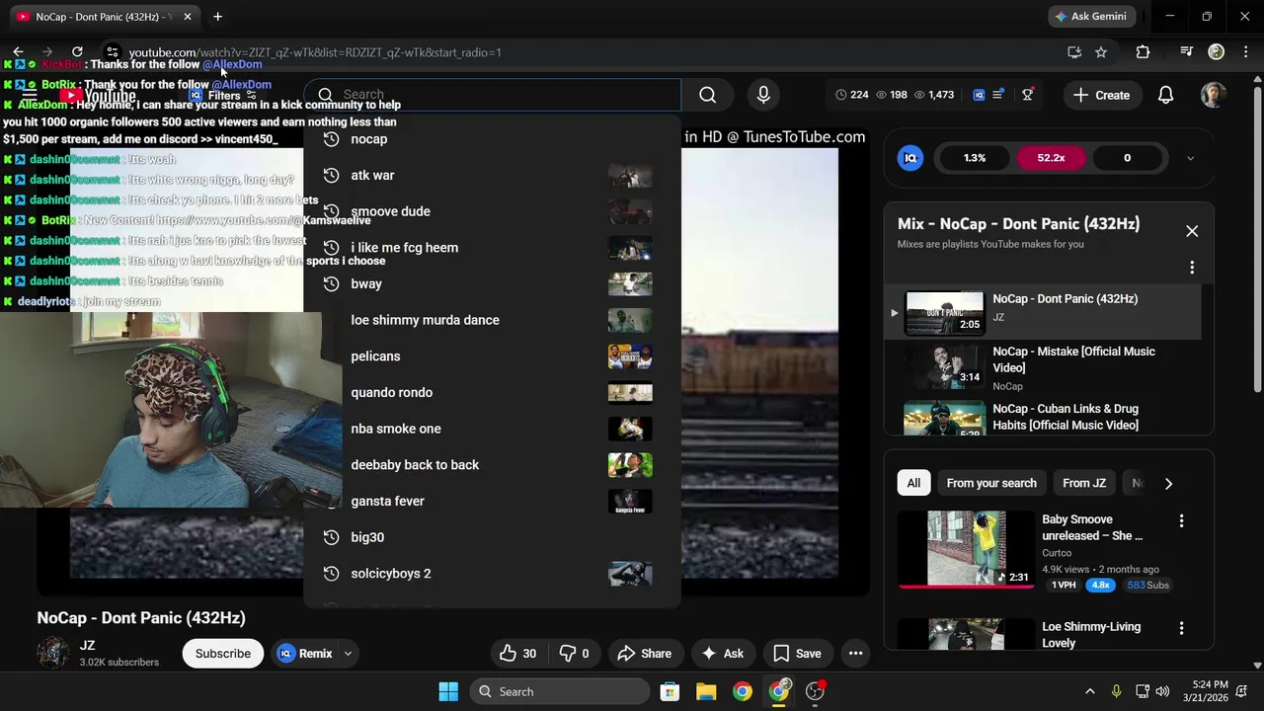Select the From JZ chip
The width and height of the screenshot is (1264, 711).
coord(1084,483)
